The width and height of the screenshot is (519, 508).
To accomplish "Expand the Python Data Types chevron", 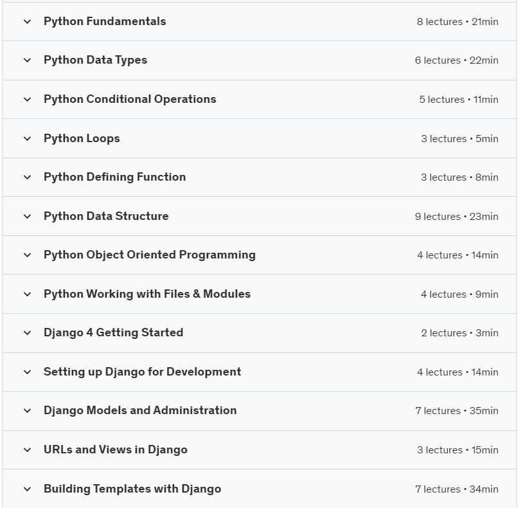I will 28,60.
